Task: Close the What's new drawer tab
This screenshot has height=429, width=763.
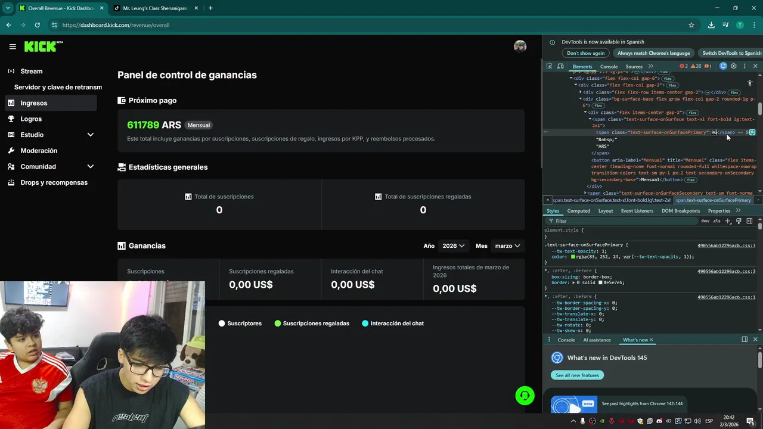Action: 651,340
